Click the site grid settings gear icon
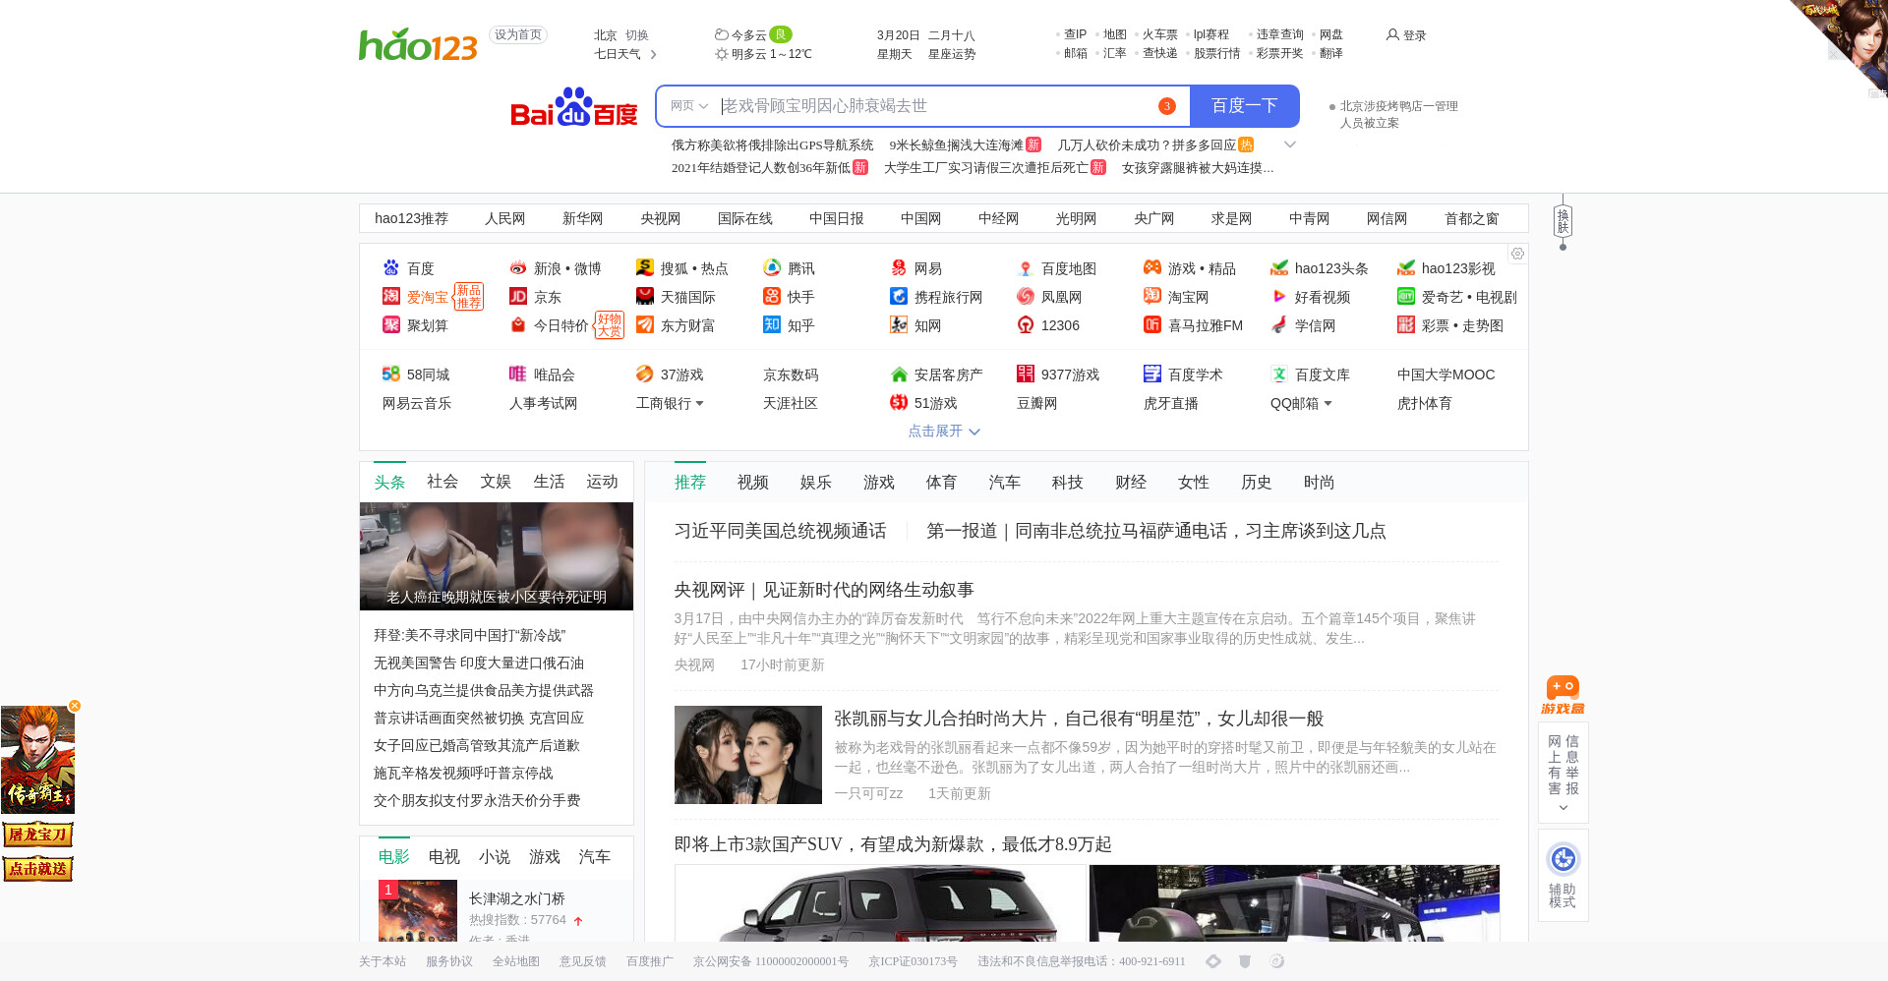1888x981 pixels. [1517, 254]
